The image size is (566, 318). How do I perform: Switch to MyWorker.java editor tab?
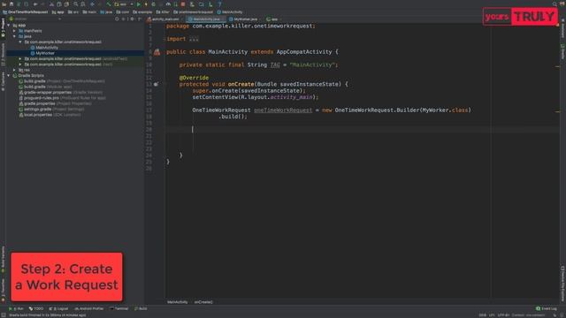point(245,19)
